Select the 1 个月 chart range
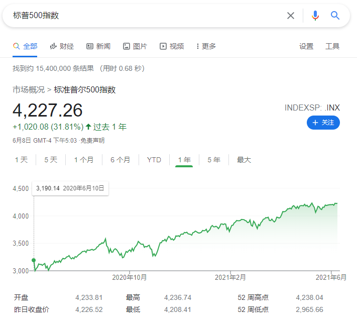 click(x=84, y=160)
